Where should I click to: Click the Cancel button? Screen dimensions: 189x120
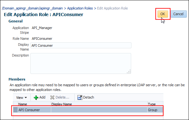(x=178, y=14)
